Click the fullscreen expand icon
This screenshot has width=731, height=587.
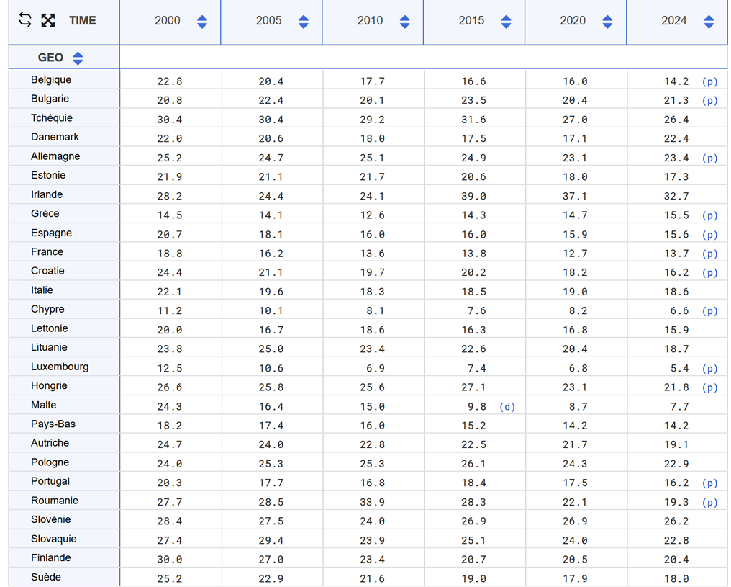48,20
